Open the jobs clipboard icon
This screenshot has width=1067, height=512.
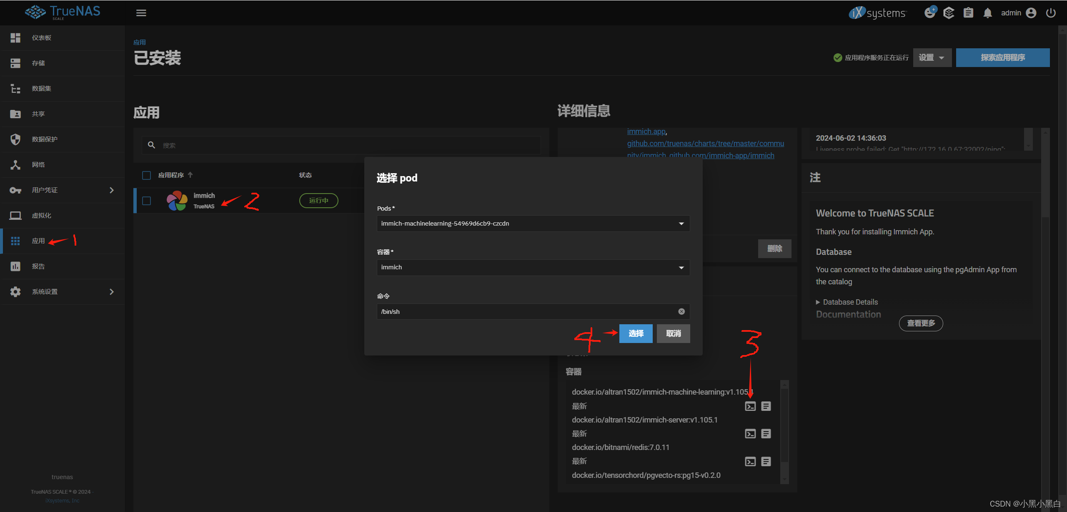click(x=968, y=13)
